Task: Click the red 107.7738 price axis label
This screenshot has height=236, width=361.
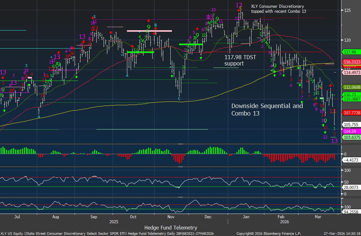Action: [351, 113]
